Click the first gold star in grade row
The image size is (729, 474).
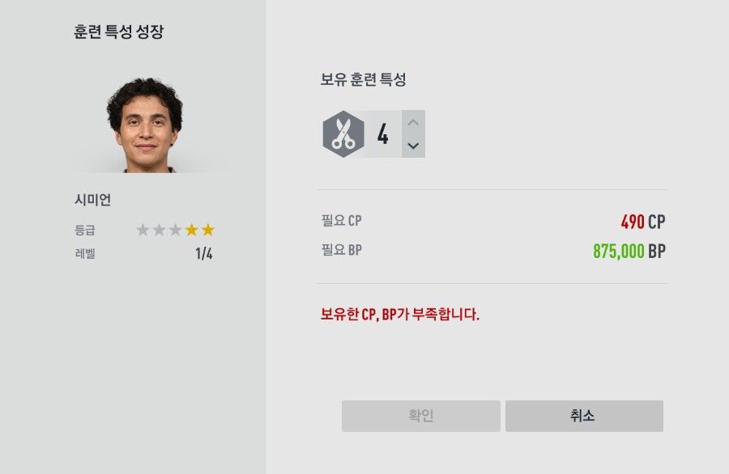click(192, 230)
